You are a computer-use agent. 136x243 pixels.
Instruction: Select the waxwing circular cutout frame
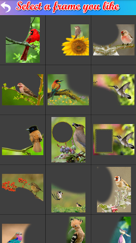pos(68,140)
